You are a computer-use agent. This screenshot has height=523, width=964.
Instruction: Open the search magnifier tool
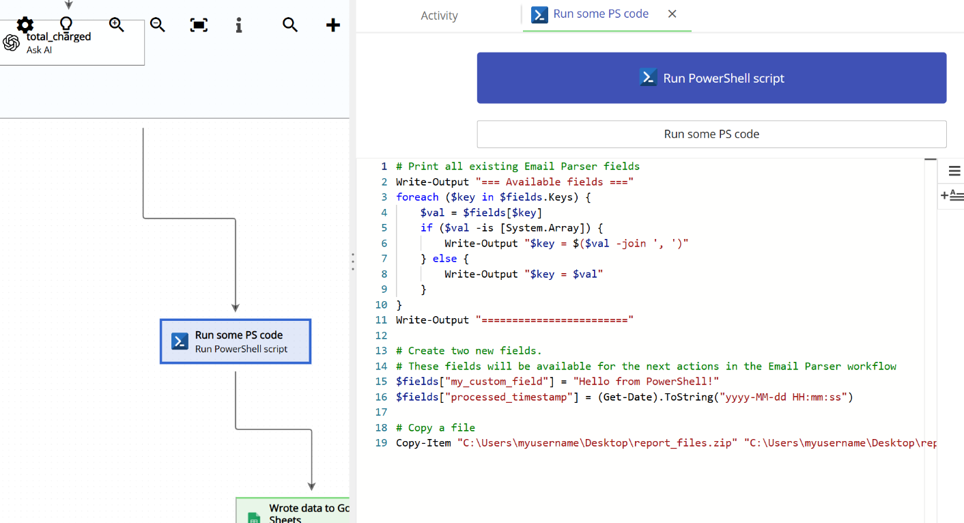(289, 25)
